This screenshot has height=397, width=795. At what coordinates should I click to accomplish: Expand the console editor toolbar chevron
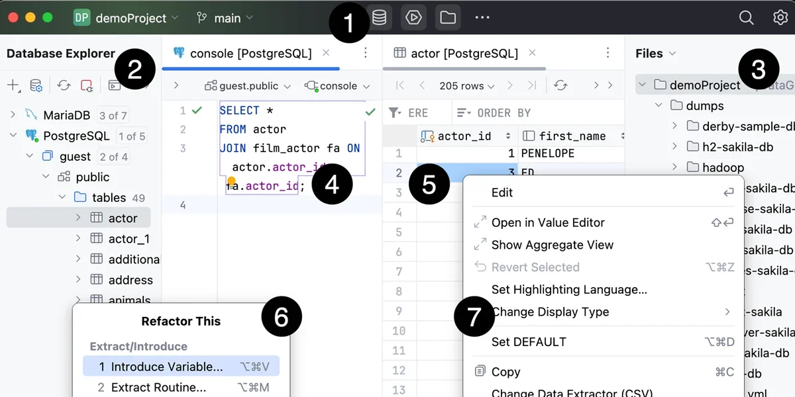point(176,85)
